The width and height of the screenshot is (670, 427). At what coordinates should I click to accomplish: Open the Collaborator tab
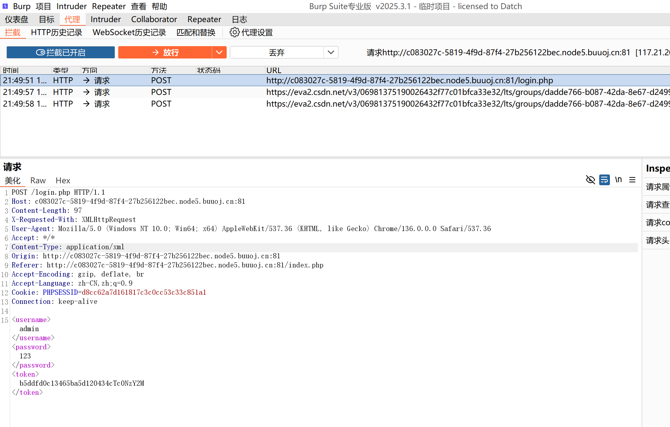pyautogui.click(x=154, y=19)
